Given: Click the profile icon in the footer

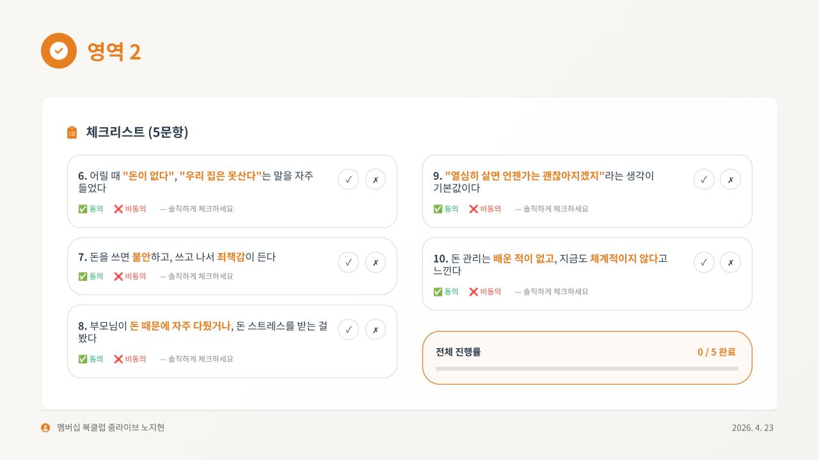Looking at the screenshot, I should [x=45, y=427].
